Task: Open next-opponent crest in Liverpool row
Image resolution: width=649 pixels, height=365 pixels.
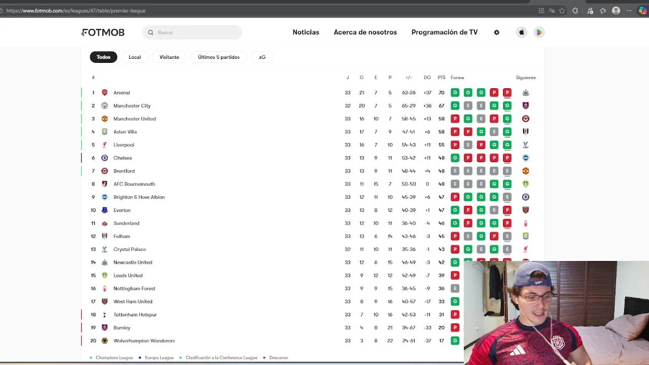Action: point(526,145)
